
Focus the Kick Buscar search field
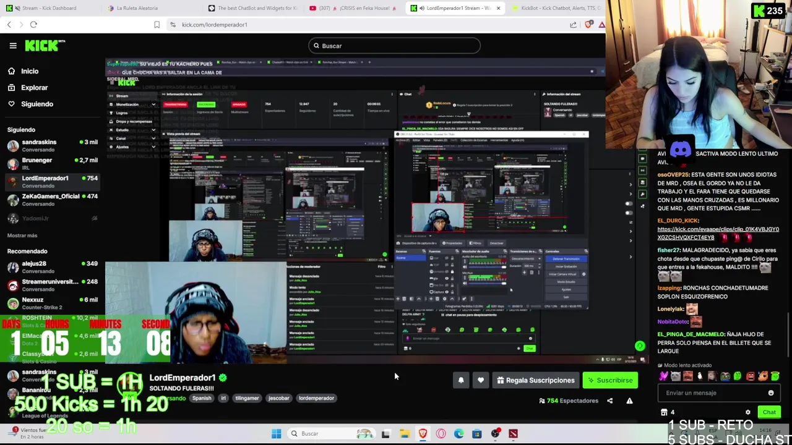(394, 46)
